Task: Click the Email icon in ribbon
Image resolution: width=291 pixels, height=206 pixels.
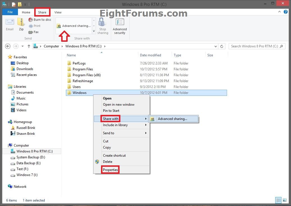Action: click(x=10, y=22)
